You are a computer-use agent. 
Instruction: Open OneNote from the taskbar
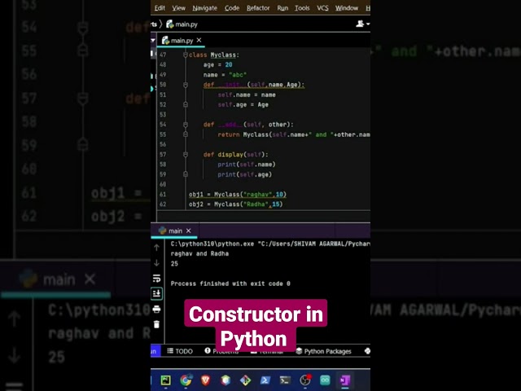(345, 380)
